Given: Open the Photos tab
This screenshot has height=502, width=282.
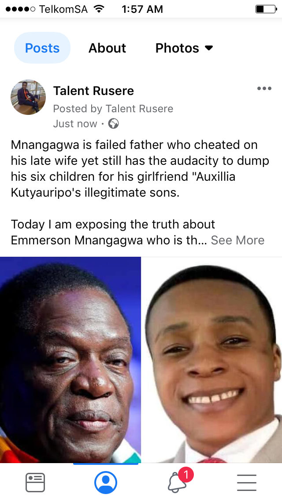Looking at the screenshot, I should click(x=177, y=48).
